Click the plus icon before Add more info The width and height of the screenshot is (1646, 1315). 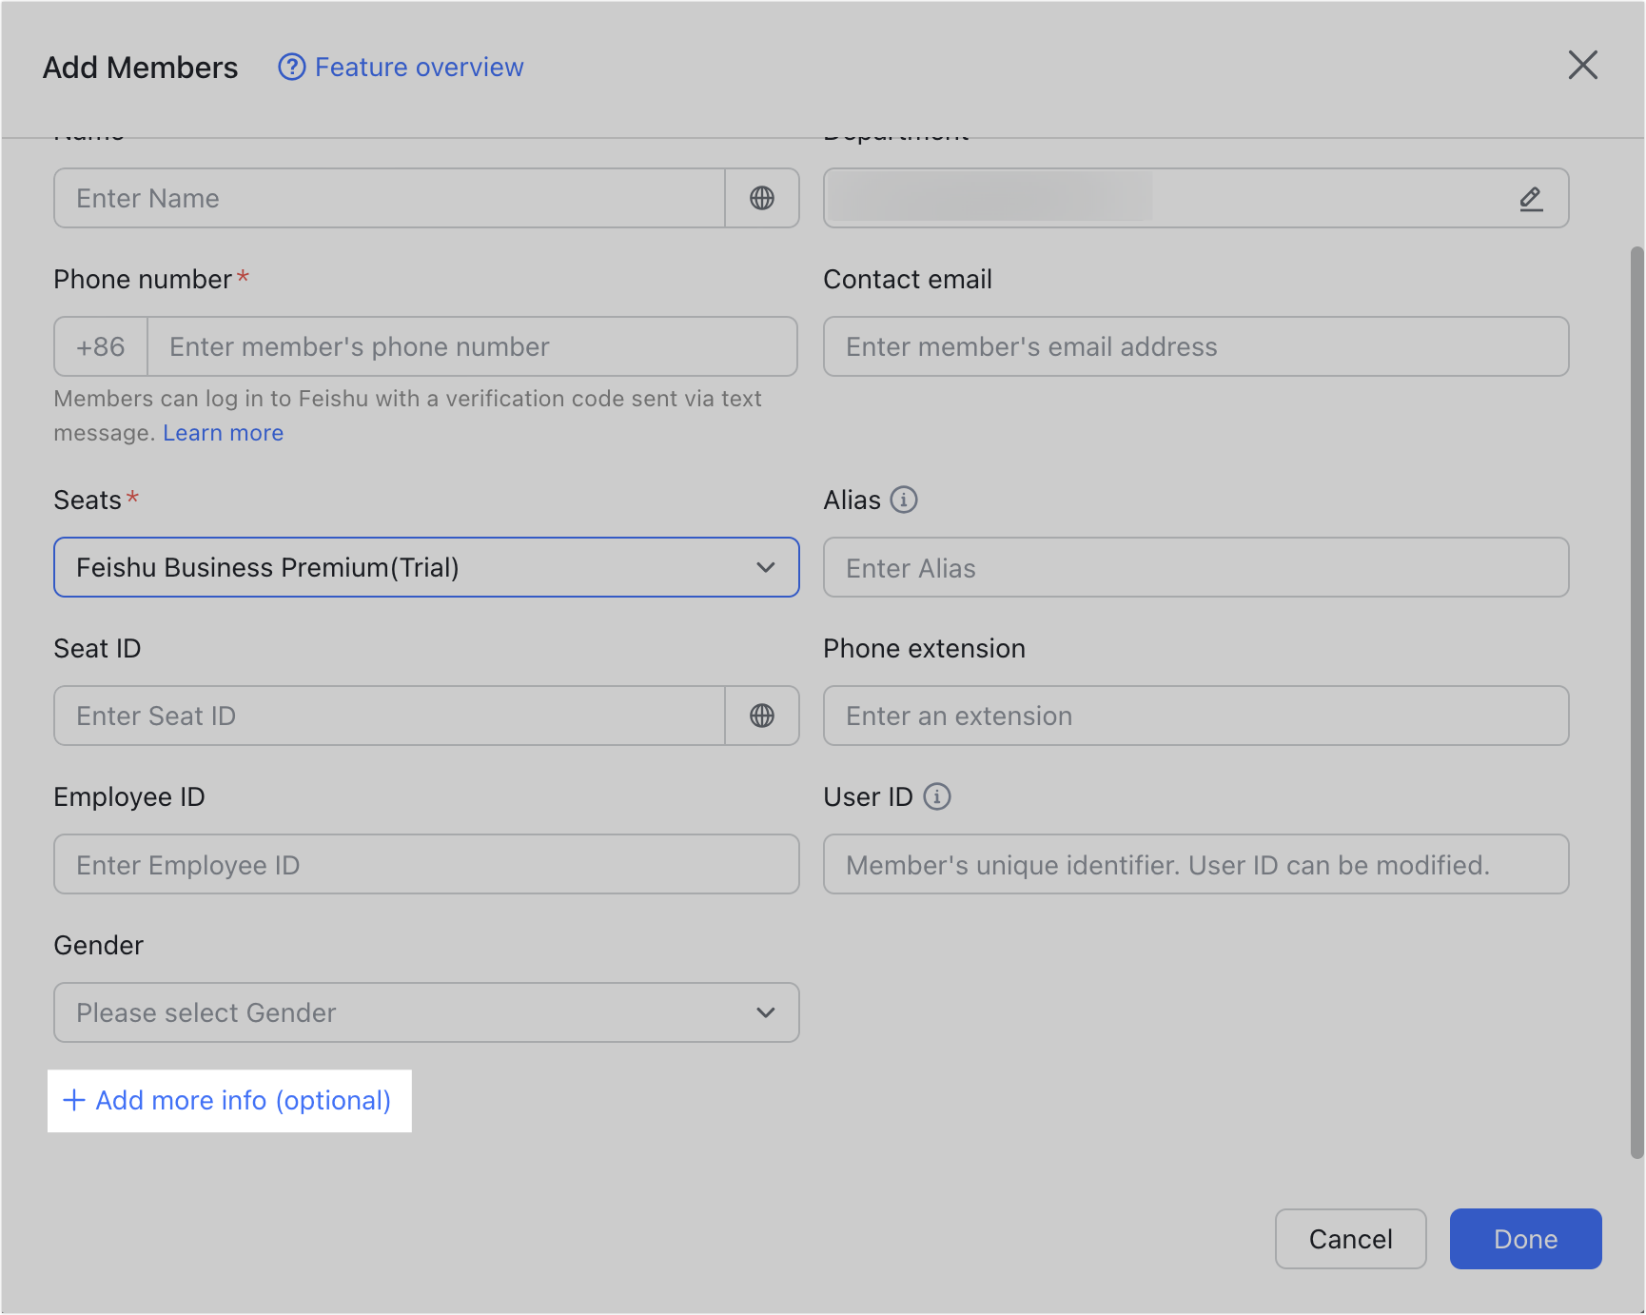pos(74,1100)
